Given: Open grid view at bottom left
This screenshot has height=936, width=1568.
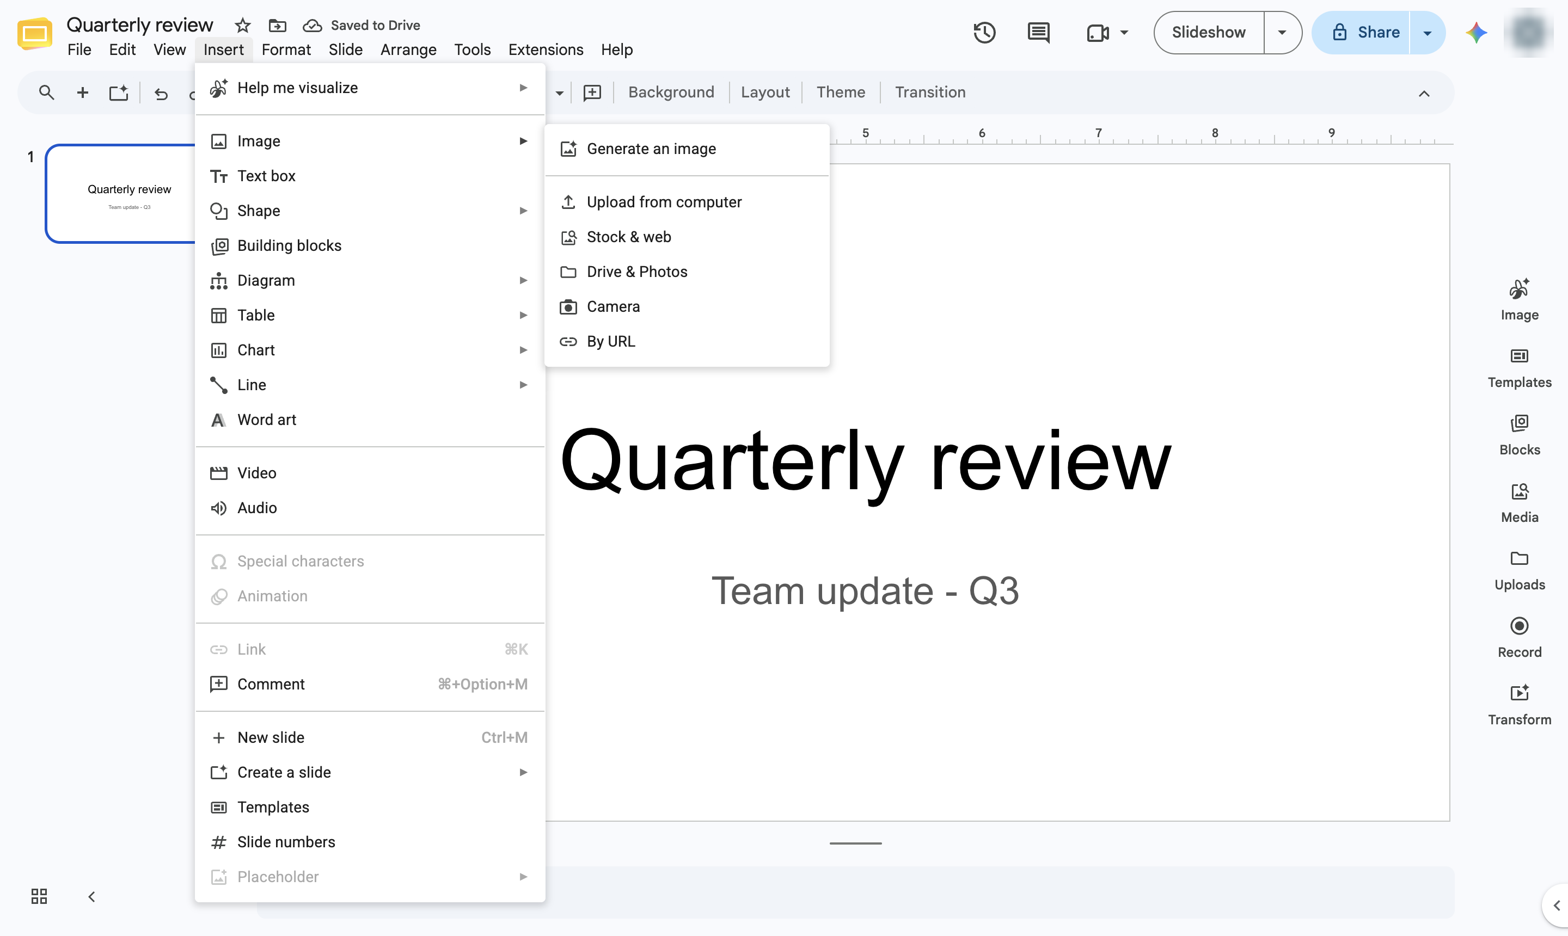Looking at the screenshot, I should (x=39, y=896).
